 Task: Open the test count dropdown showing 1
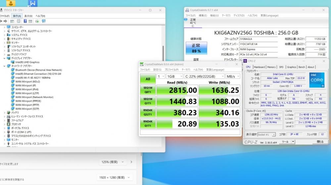161,76
